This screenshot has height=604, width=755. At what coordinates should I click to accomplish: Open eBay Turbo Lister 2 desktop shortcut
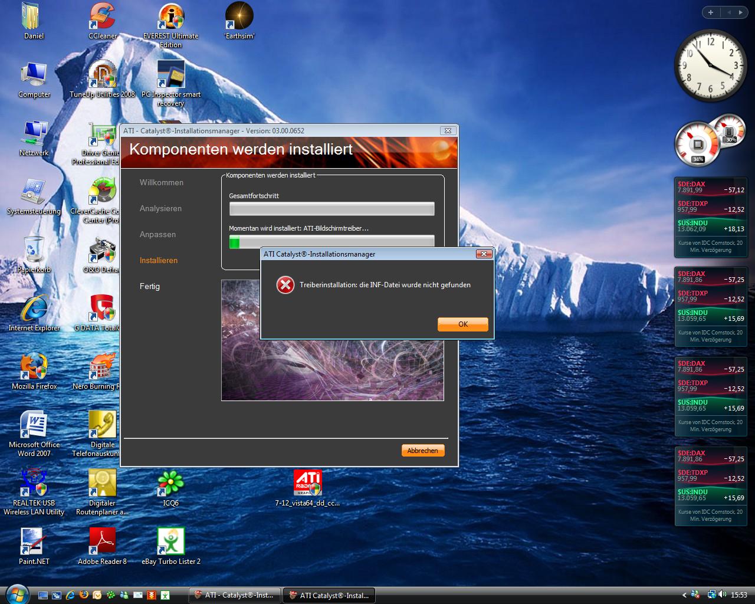(171, 547)
